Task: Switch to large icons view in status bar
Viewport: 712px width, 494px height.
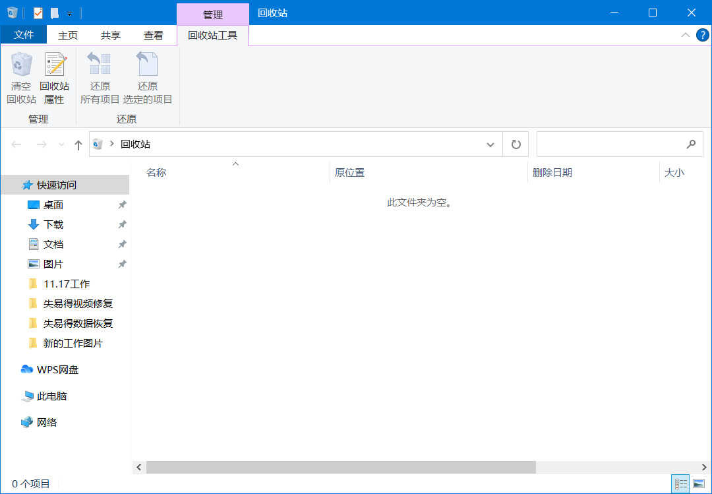Action: pyautogui.click(x=699, y=484)
